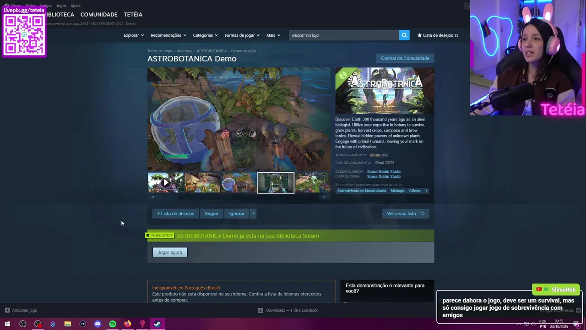
Task: Open developer Space Goblin Studio link
Action: click(384, 172)
